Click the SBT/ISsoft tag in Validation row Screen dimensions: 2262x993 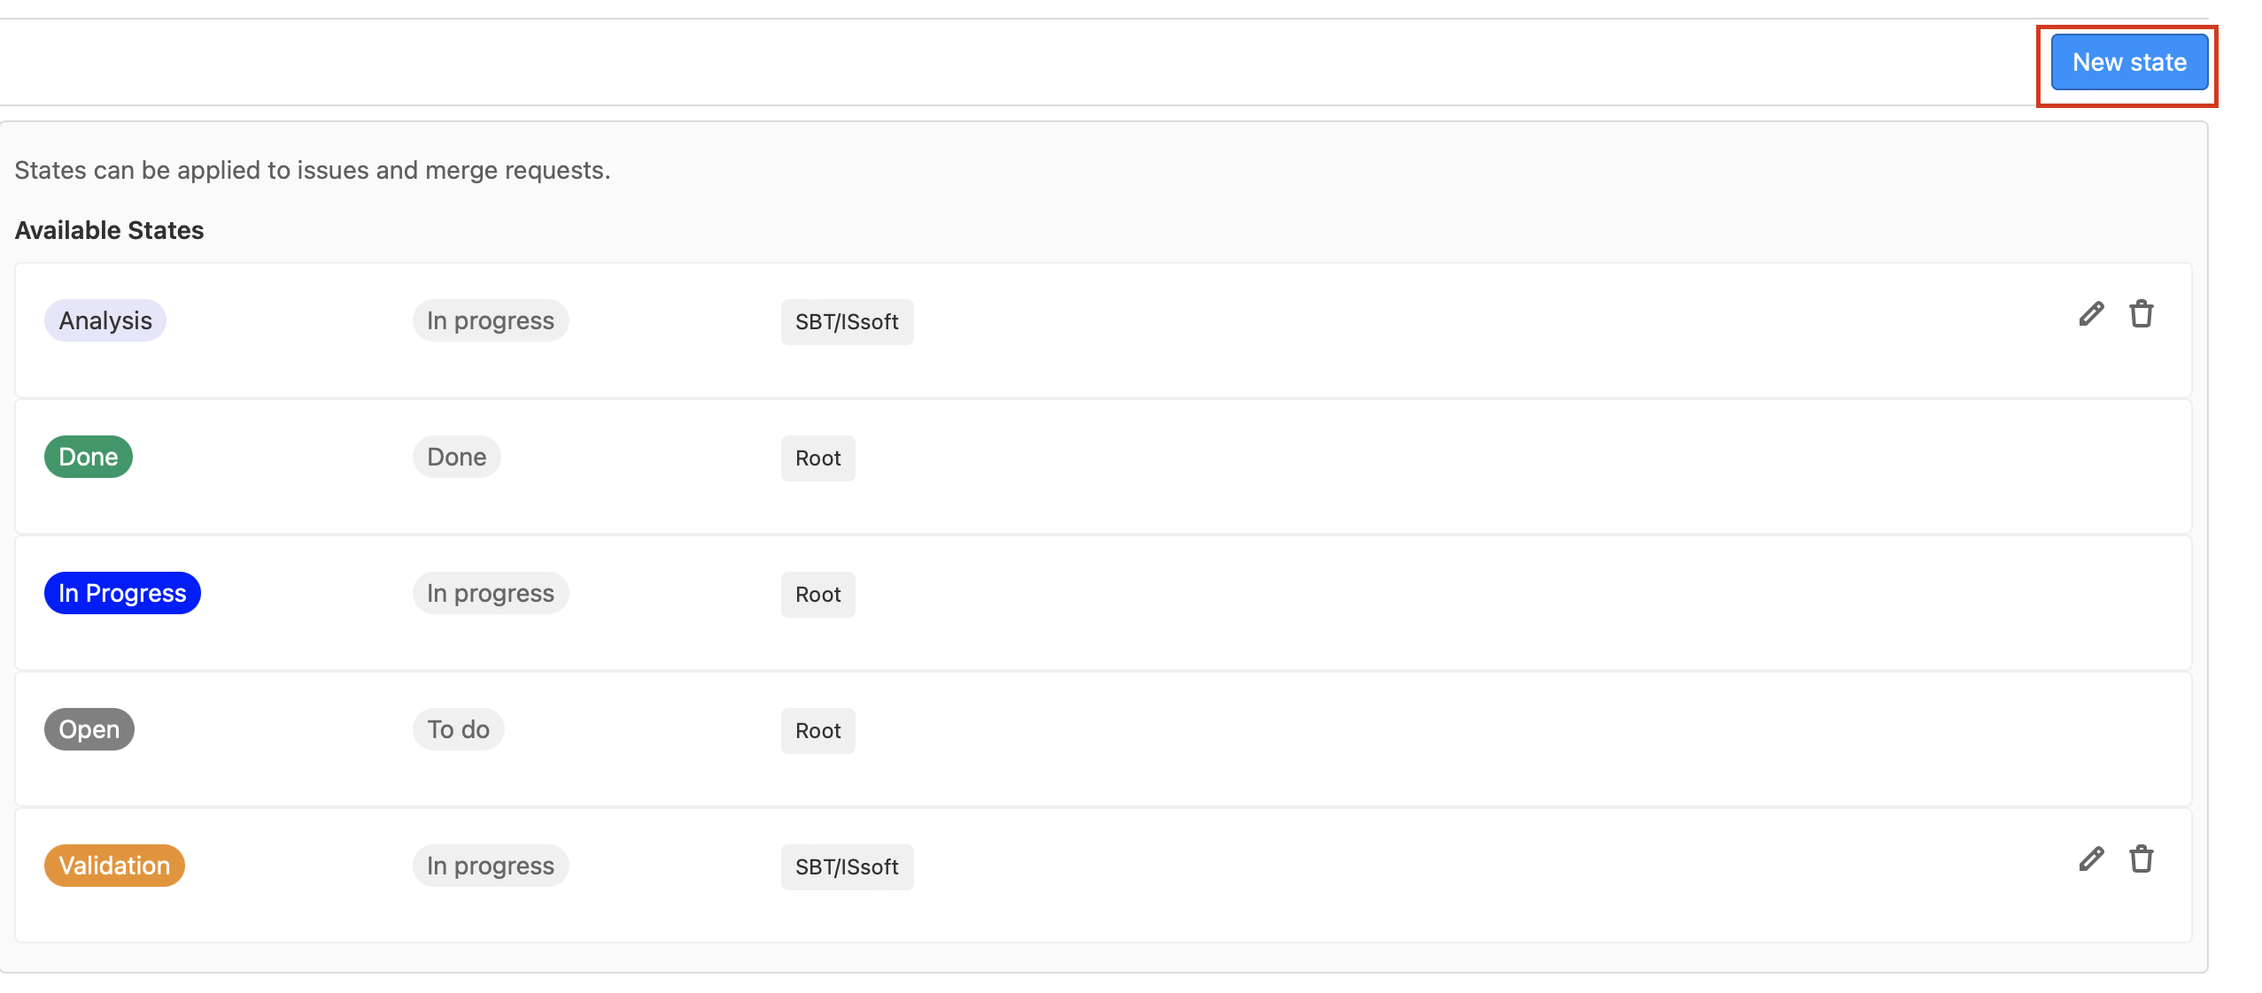(x=847, y=867)
